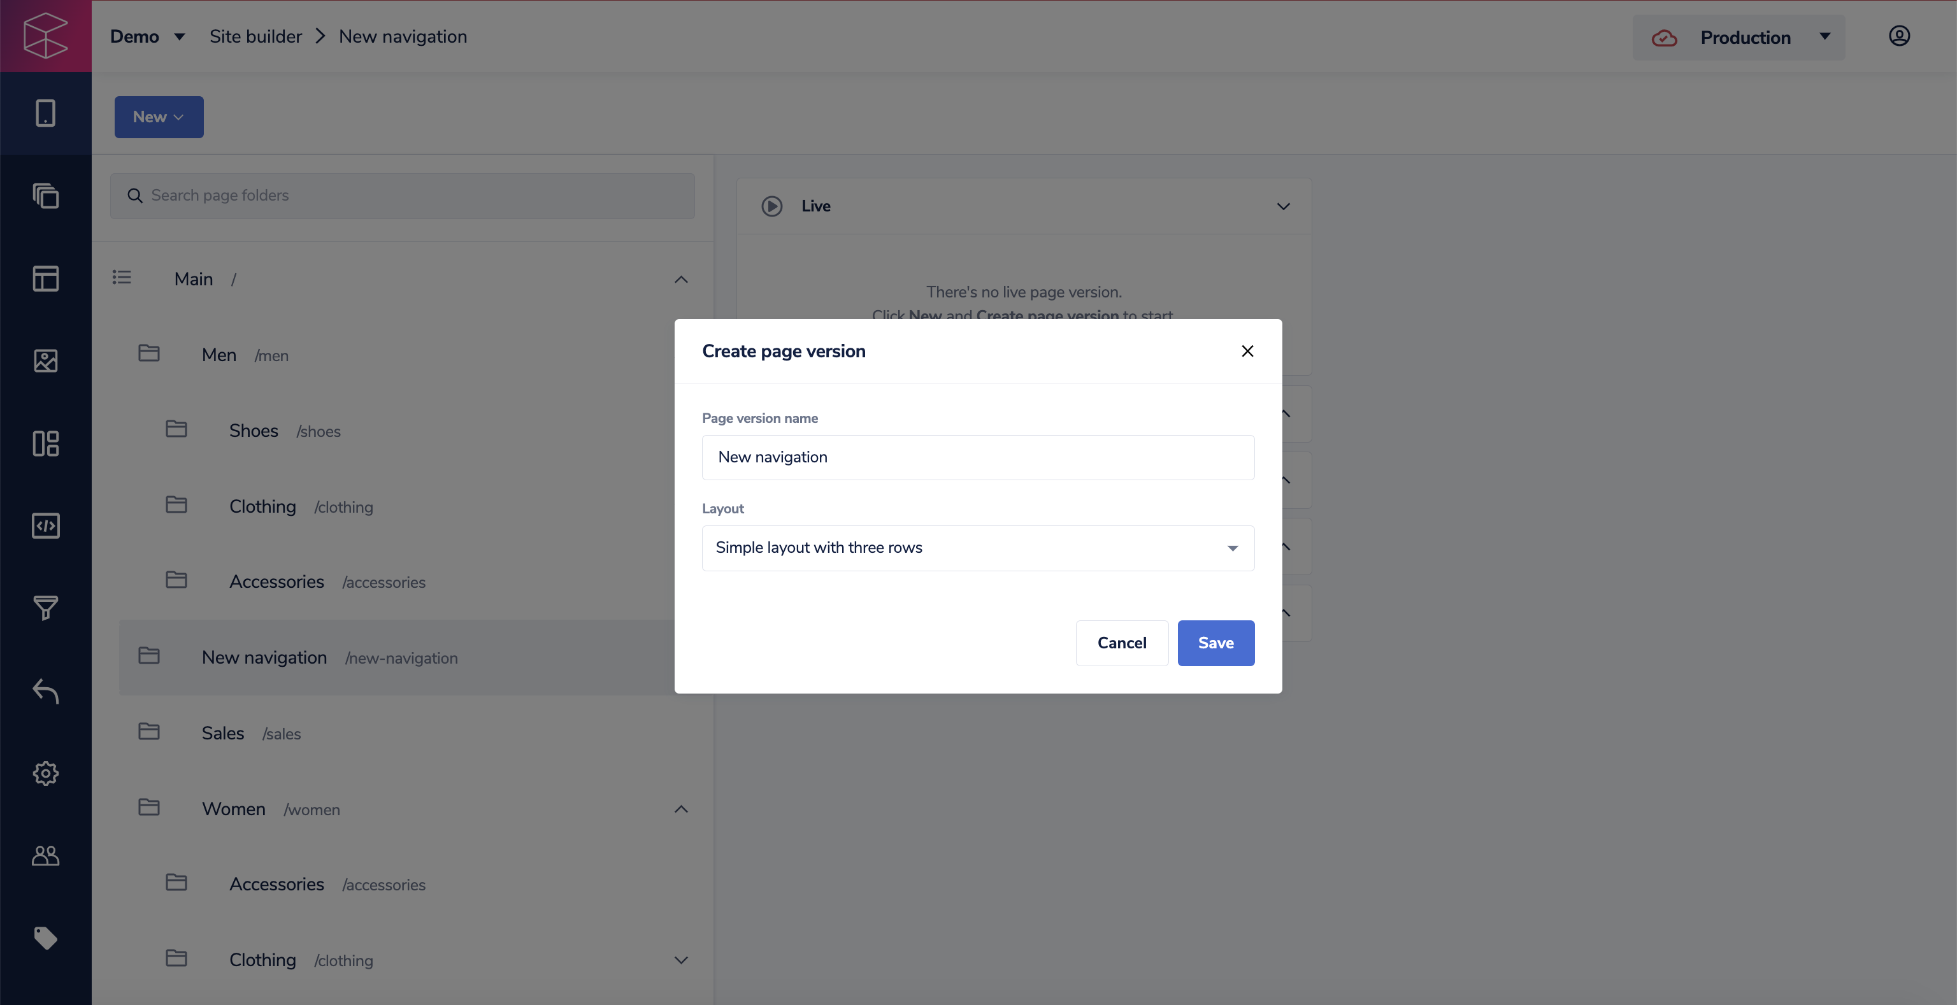Click the price tag icon in sidebar
The height and width of the screenshot is (1005, 1957).
pyautogui.click(x=46, y=938)
